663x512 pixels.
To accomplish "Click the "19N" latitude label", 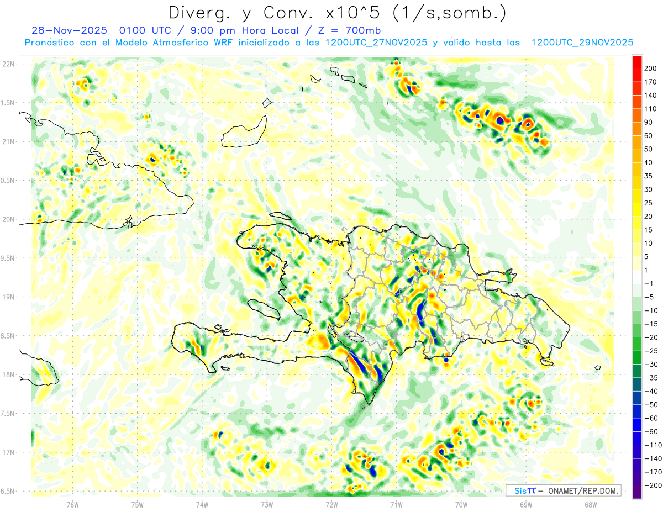I will tap(8, 297).
